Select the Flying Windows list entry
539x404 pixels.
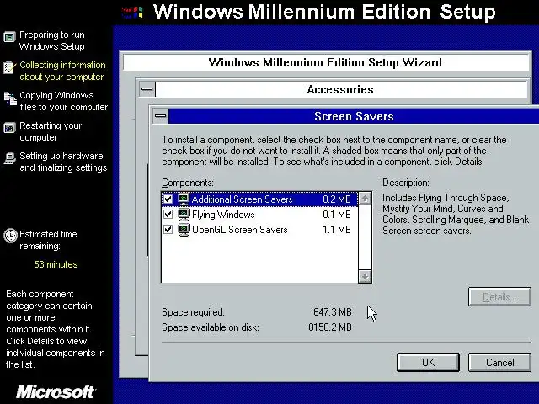tap(259, 215)
